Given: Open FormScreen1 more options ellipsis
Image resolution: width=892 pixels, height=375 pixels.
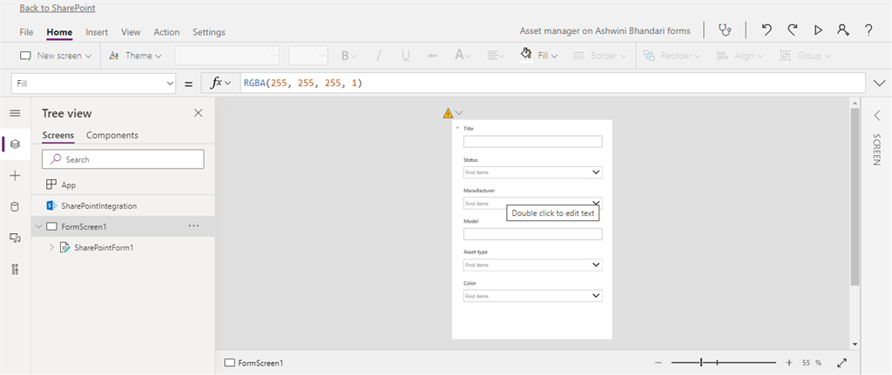Looking at the screenshot, I should click(193, 226).
